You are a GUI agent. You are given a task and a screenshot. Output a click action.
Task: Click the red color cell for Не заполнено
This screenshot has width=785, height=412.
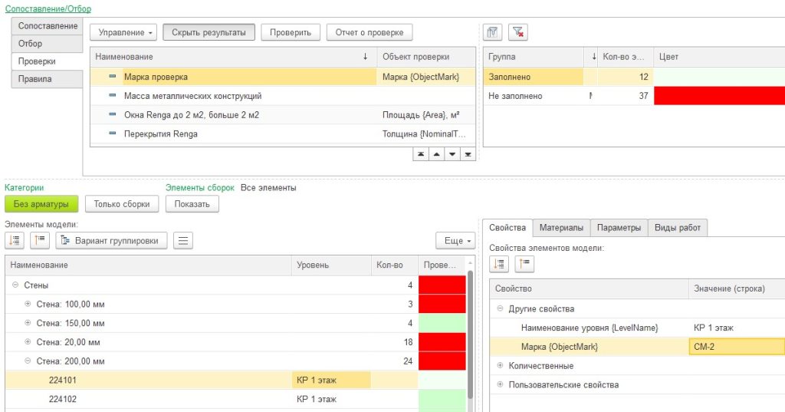[719, 96]
